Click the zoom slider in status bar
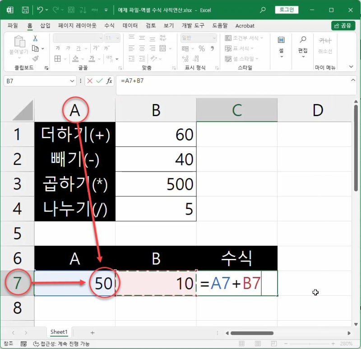The width and height of the screenshot is (361, 349). (309, 344)
